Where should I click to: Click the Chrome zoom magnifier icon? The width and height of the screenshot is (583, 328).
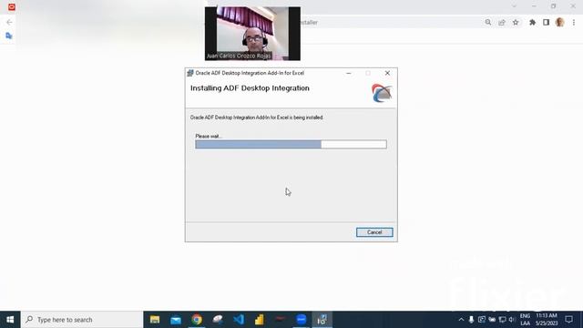[x=488, y=22]
